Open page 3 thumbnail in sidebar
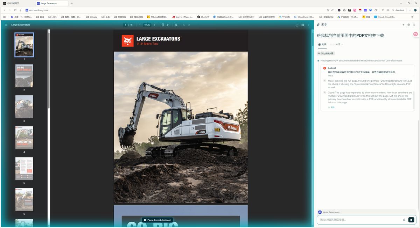This screenshot has width=420, height=228. pyautogui.click(x=24, y=106)
